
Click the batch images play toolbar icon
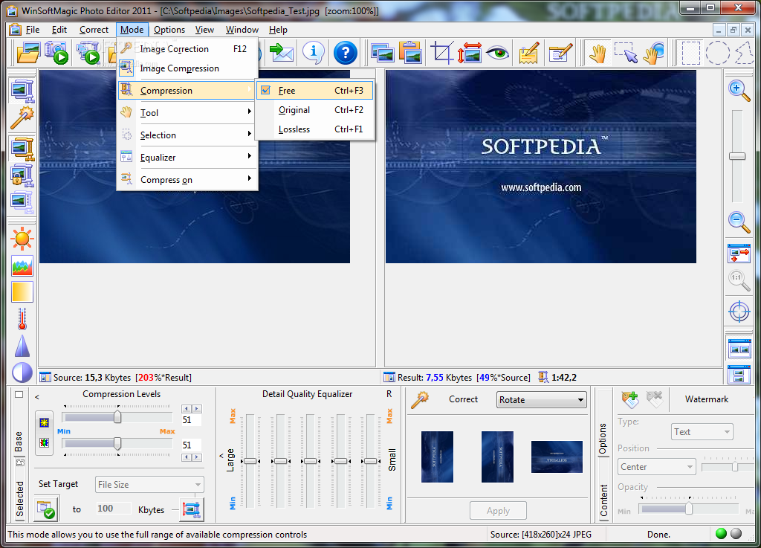(x=88, y=53)
